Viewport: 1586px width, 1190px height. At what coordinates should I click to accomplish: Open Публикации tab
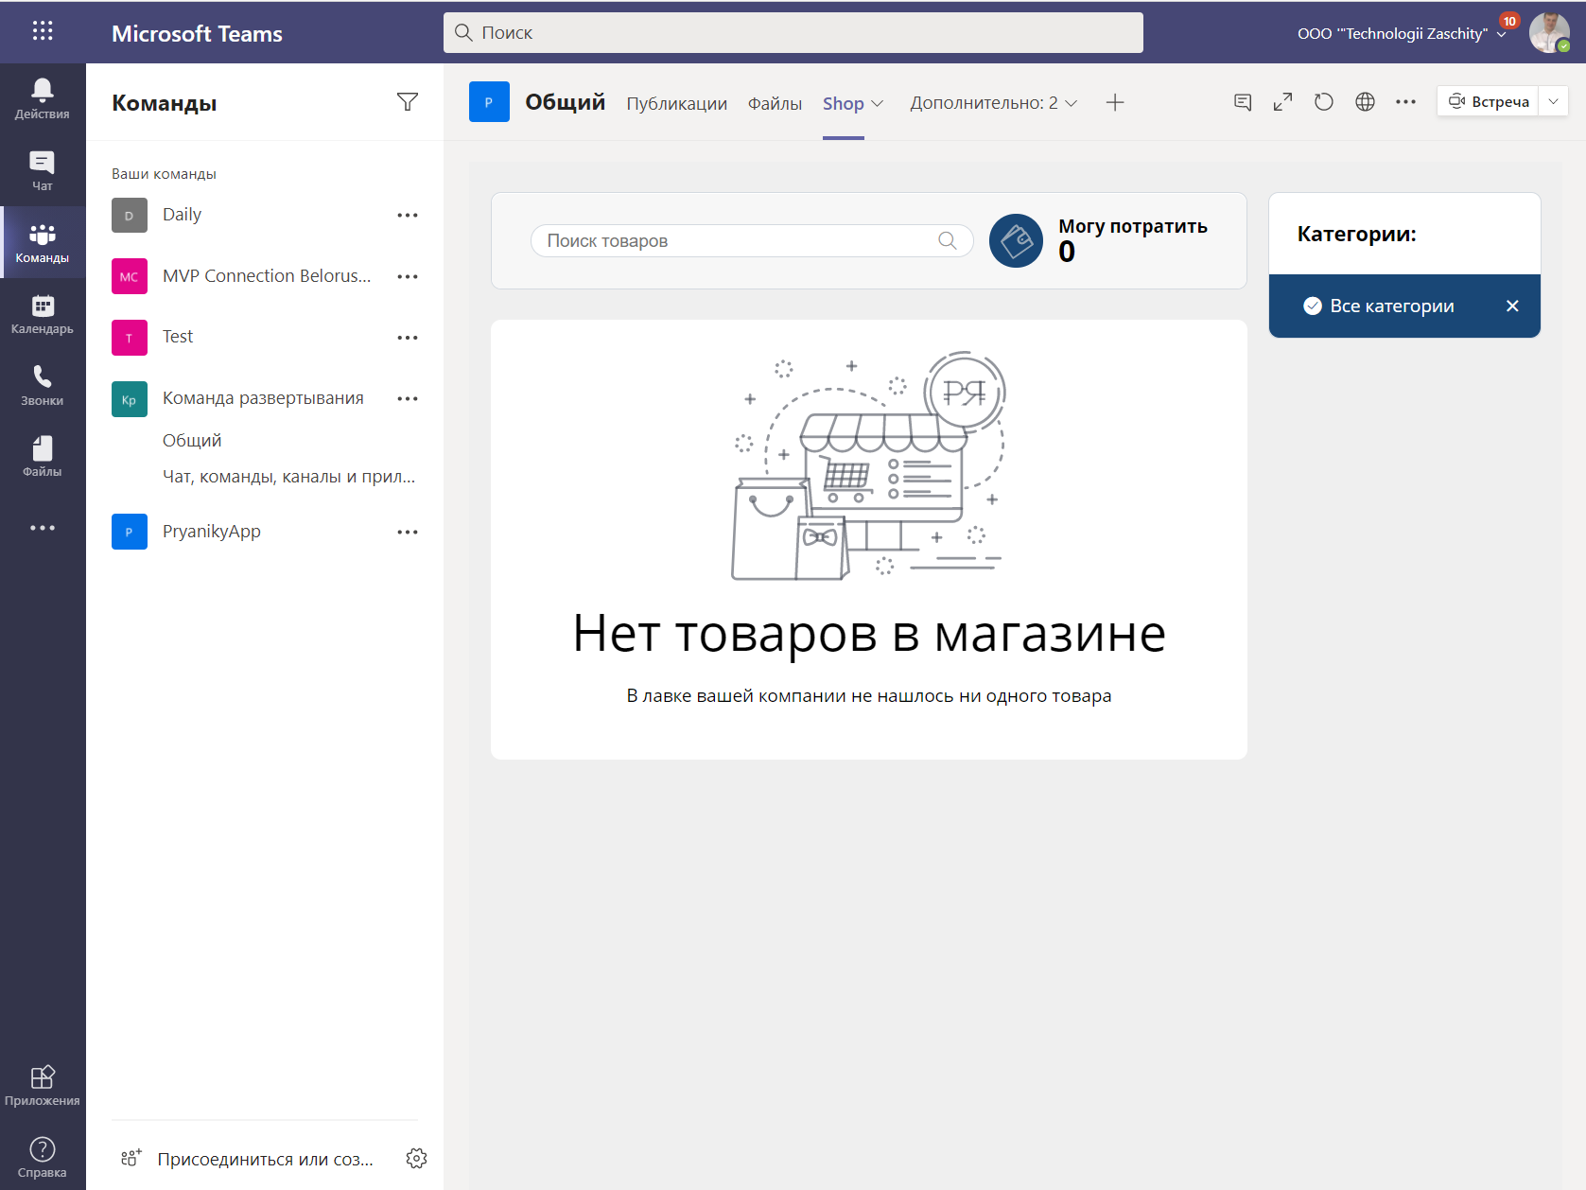(x=677, y=103)
